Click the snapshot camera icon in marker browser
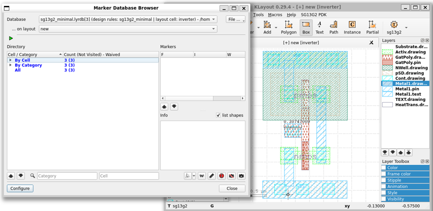 click(241, 176)
